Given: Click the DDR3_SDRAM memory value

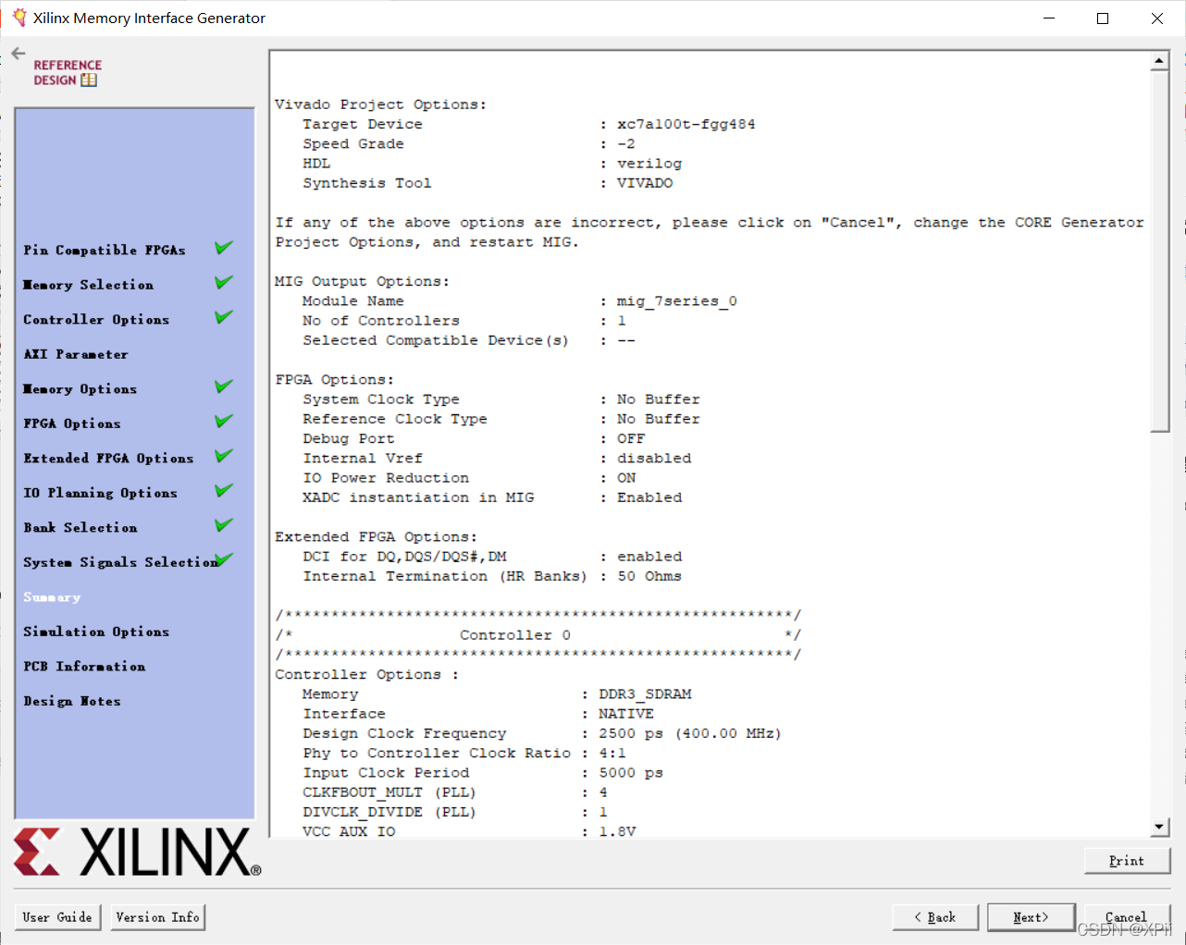Looking at the screenshot, I should [645, 694].
